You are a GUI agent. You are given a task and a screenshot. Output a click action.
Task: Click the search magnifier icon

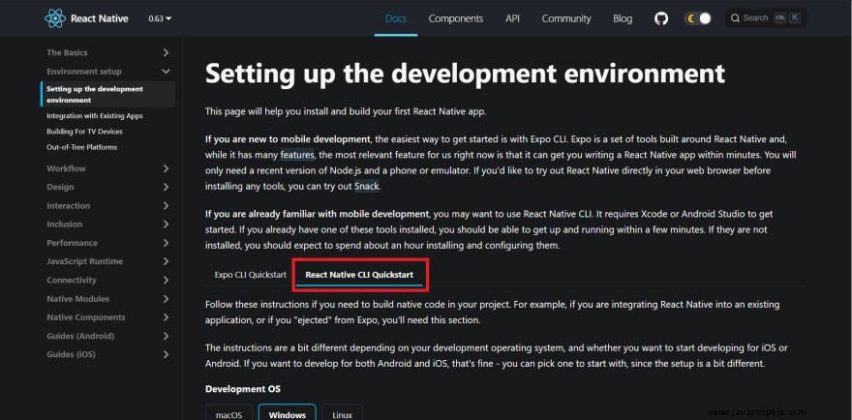(x=735, y=18)
